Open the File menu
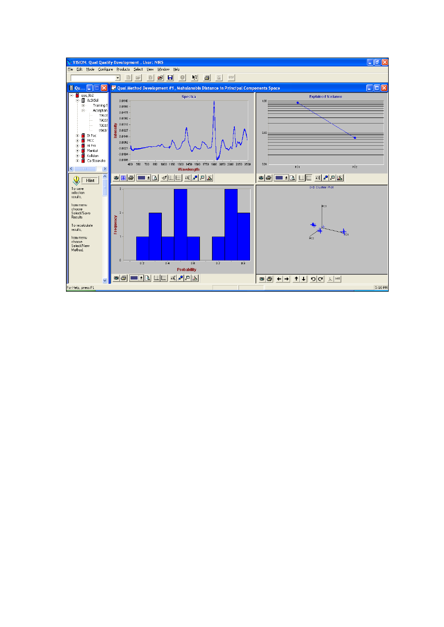444x627 pixels. point(70,69)
